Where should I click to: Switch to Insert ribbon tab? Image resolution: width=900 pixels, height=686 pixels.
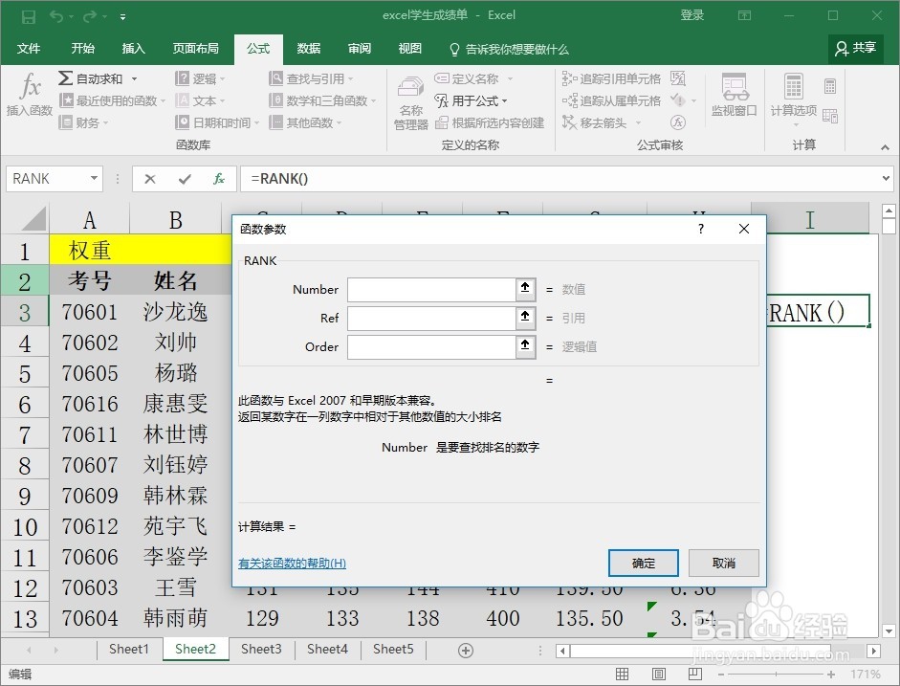(133, 49)
